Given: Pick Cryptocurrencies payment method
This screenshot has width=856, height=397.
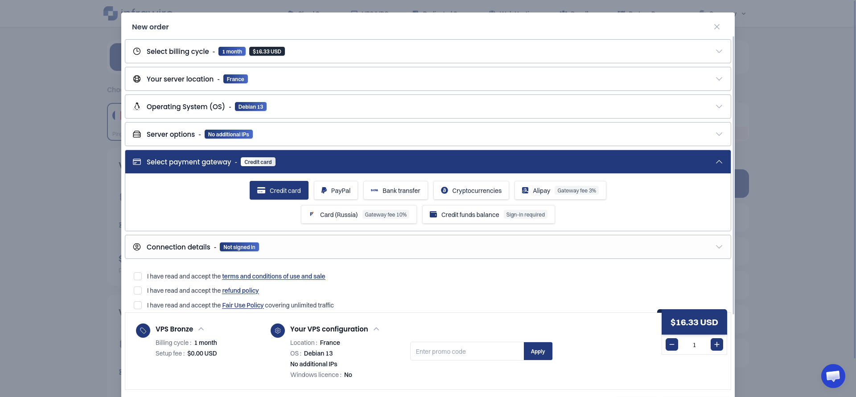Looking at the screenshot, I should [471, 190].
